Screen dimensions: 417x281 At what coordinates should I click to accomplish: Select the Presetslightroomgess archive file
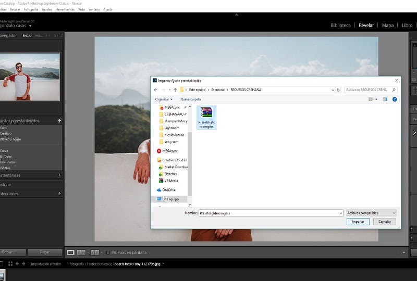tap(206, 117)
